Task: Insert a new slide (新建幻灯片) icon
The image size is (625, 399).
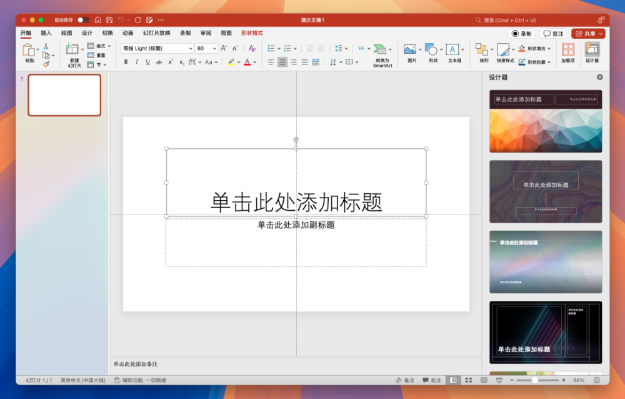Action: click(72, 49)
